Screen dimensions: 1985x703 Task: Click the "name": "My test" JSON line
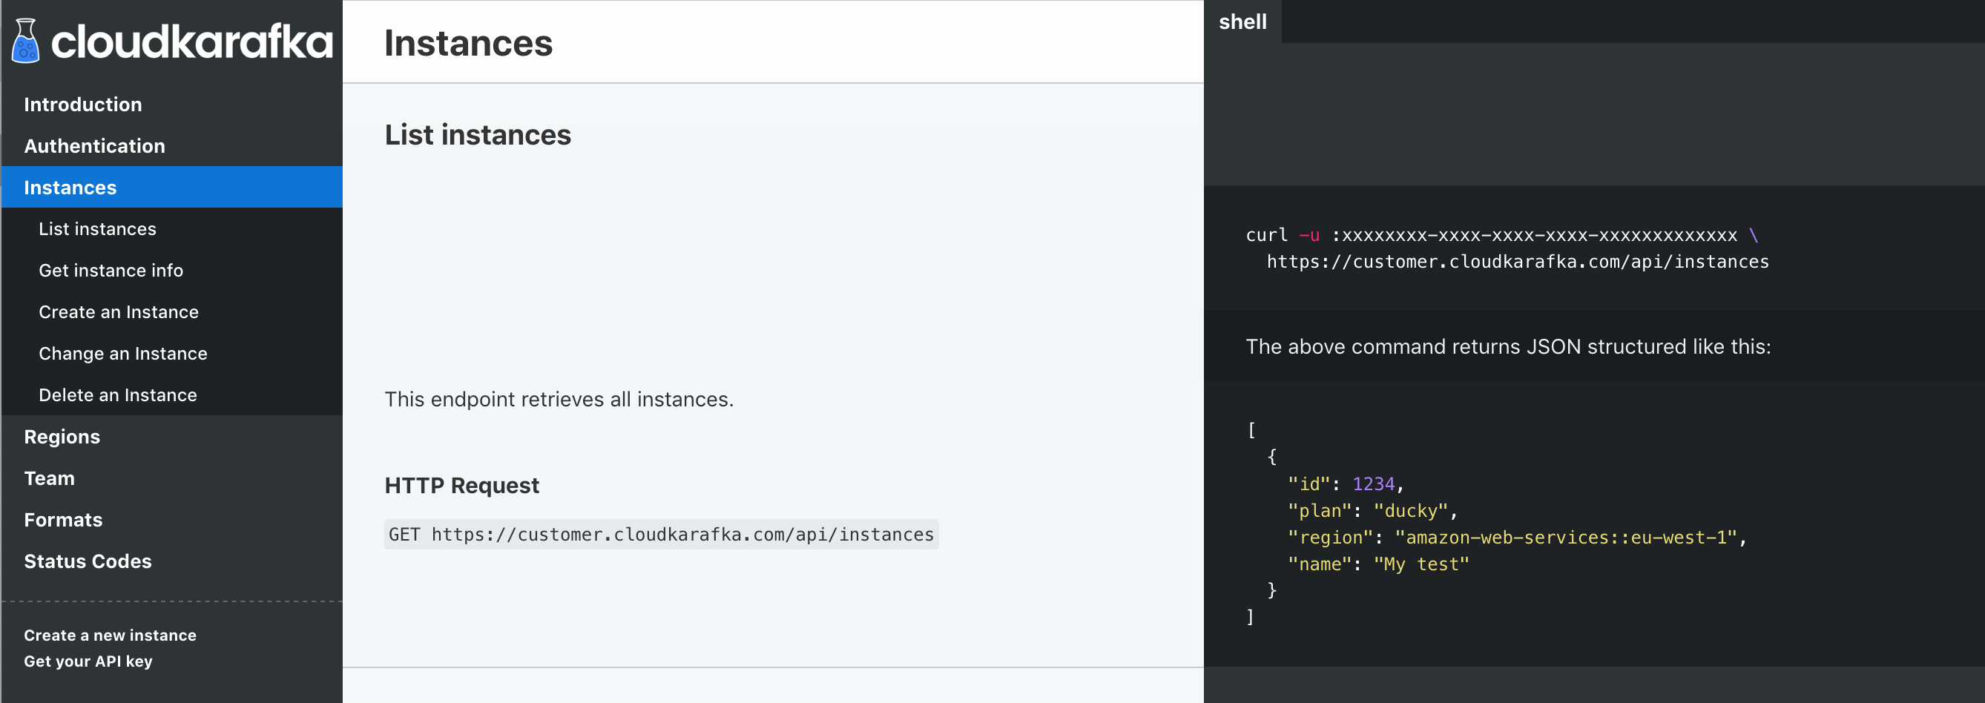tap(1377, 564)
